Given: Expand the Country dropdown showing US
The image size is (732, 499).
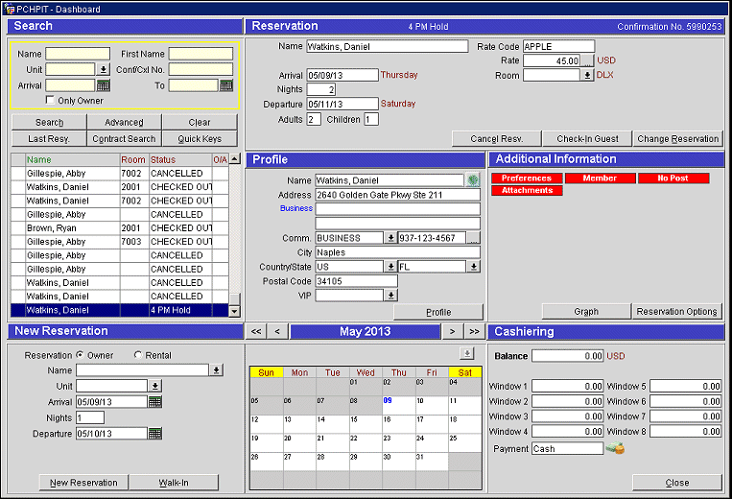Looking at the screenshot, I should 390,266.
